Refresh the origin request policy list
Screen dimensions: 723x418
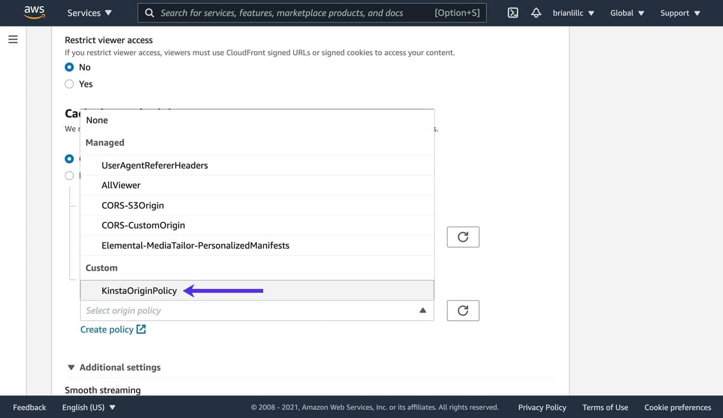coord(462,311)
